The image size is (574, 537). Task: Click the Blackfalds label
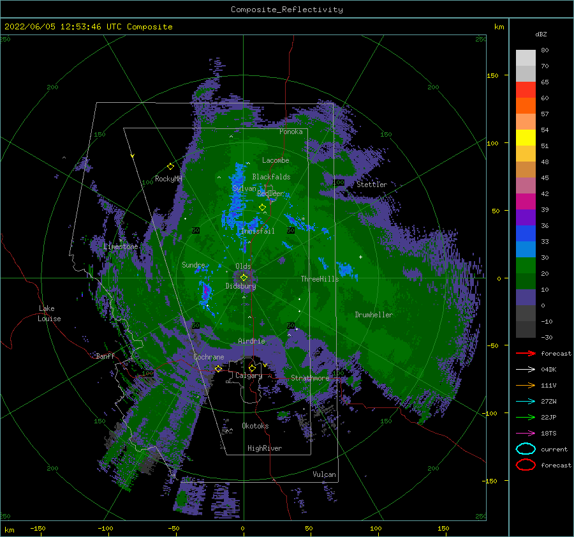coord(271,177)
